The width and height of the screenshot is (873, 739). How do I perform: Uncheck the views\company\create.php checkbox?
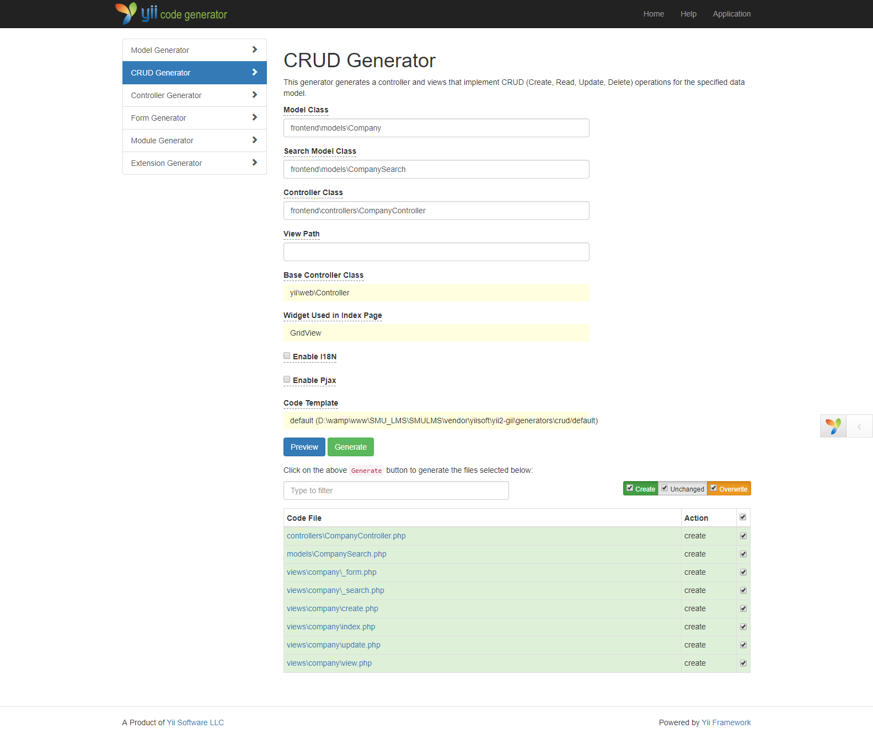click(743, 609)
